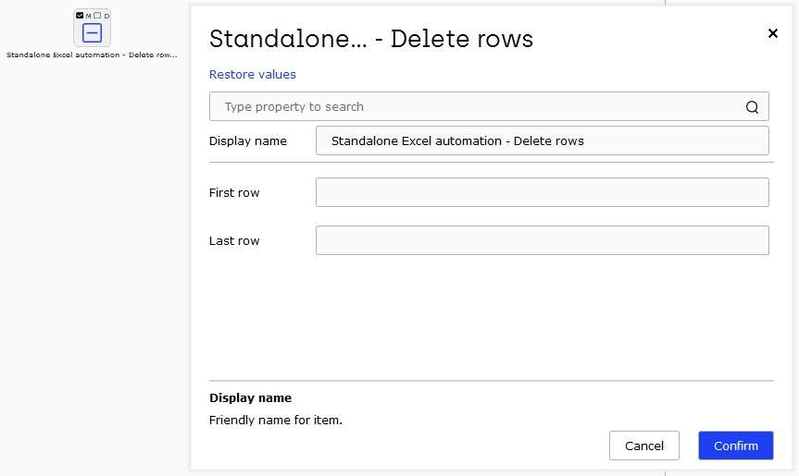Click the dialog heading Standalone… - Delete rows
The height and width of the screenshot is (476, 799).
(371, 39)
